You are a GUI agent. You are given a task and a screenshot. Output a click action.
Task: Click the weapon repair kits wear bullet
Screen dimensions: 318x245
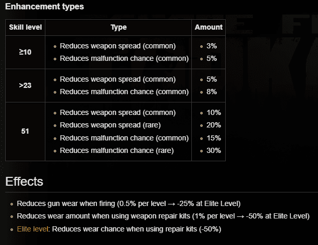[x=163, y=216]
